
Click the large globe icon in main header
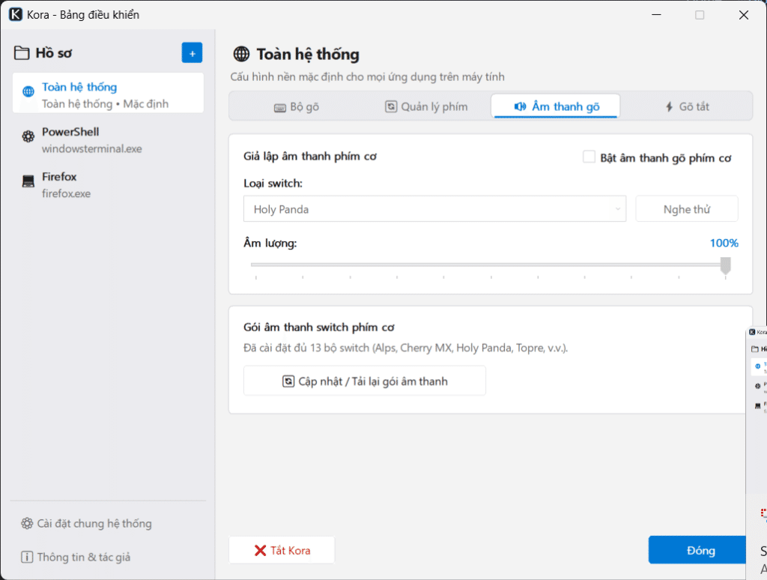(241, 54)
